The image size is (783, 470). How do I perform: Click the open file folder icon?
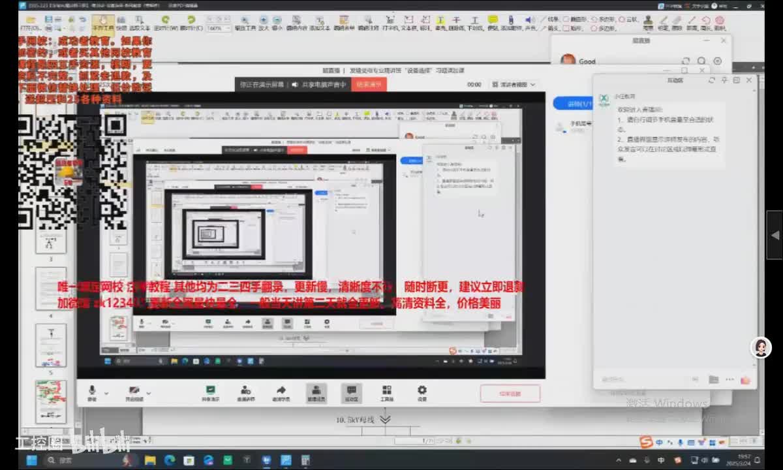(30, 23)
